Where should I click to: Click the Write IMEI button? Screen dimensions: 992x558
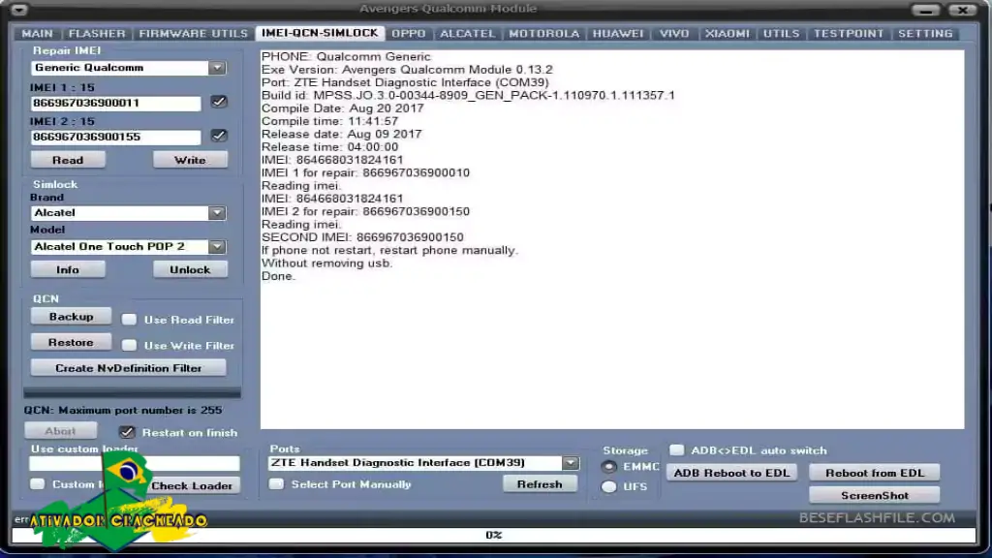(190, 160)
